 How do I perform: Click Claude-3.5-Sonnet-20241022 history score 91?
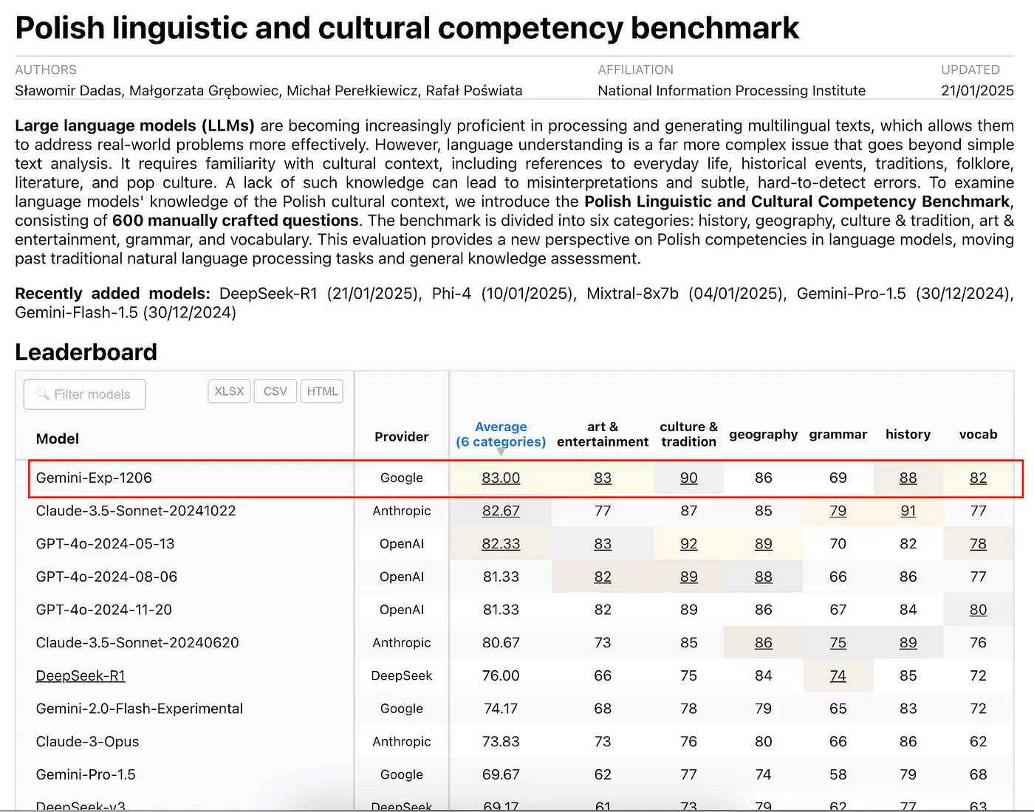908,511
